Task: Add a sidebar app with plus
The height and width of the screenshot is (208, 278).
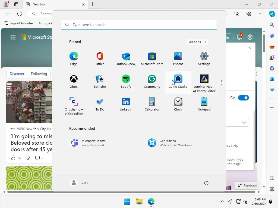Action: click(272, 107)
